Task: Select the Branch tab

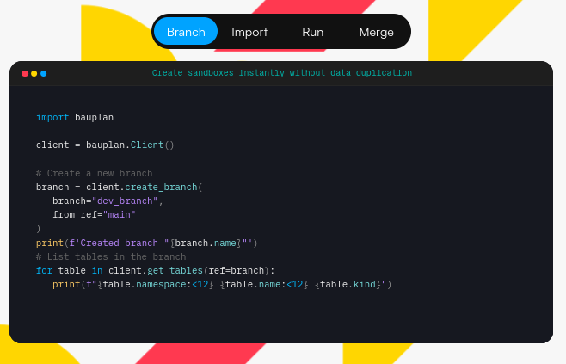Action: (x=186, y=32)
